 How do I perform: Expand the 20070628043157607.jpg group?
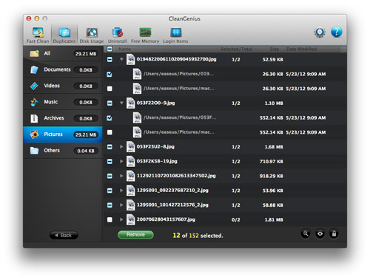pos(121,219)
